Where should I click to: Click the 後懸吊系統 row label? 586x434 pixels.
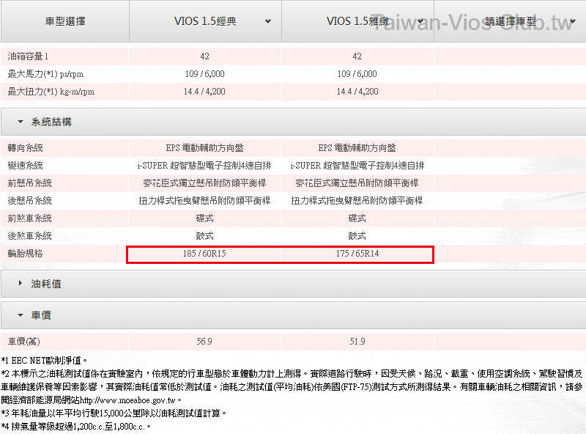pos(29,201)
